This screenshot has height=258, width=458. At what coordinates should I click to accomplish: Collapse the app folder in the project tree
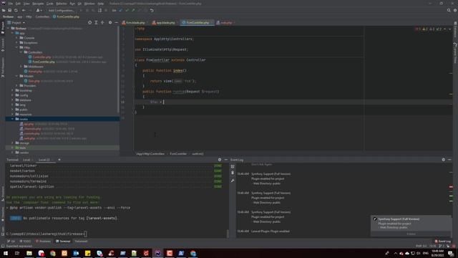13,33
